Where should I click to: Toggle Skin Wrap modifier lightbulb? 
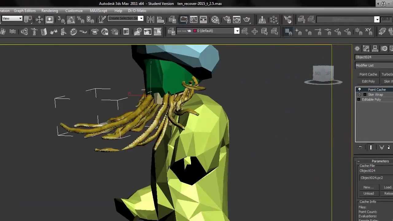pyautogui.click(x=360, y=95)
